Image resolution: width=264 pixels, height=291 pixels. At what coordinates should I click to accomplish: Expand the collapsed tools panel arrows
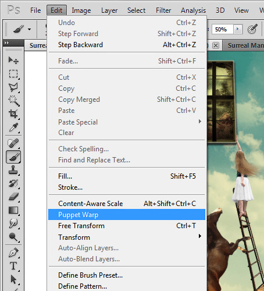(7, 42)
